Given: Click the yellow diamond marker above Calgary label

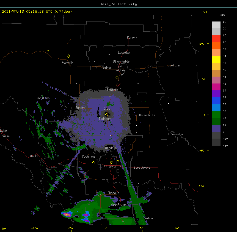Looking at the screenshot, I should click(x=111, y=162).
